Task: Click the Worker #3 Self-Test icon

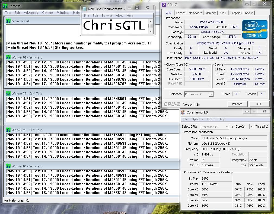Action: [x=8, y=130]
